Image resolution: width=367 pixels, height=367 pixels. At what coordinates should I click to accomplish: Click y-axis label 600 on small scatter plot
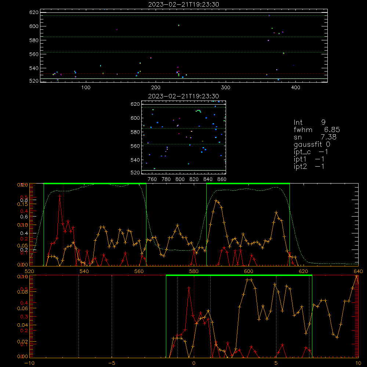pos(135,118)
